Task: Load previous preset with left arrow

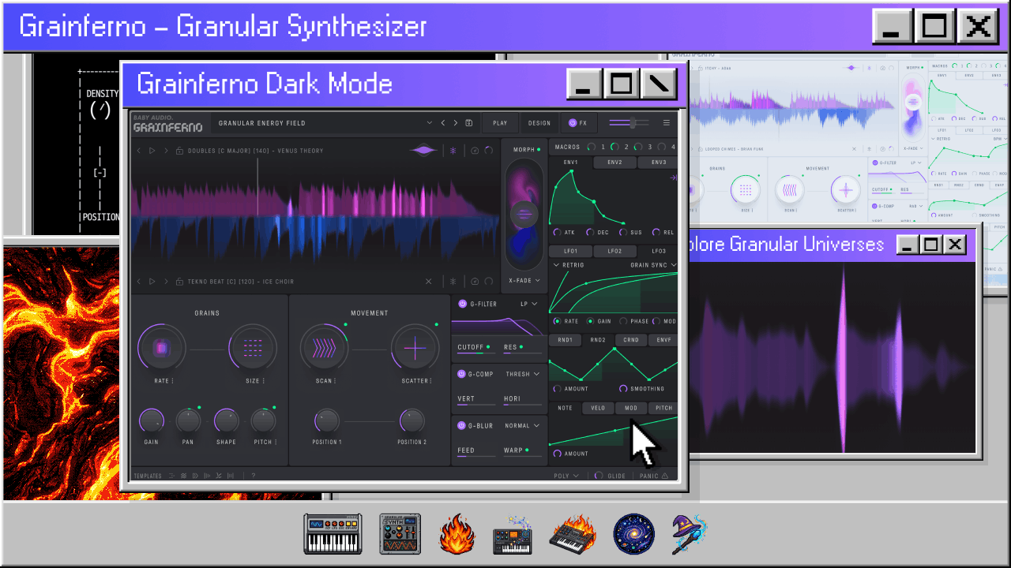Action: pos(443,123)
